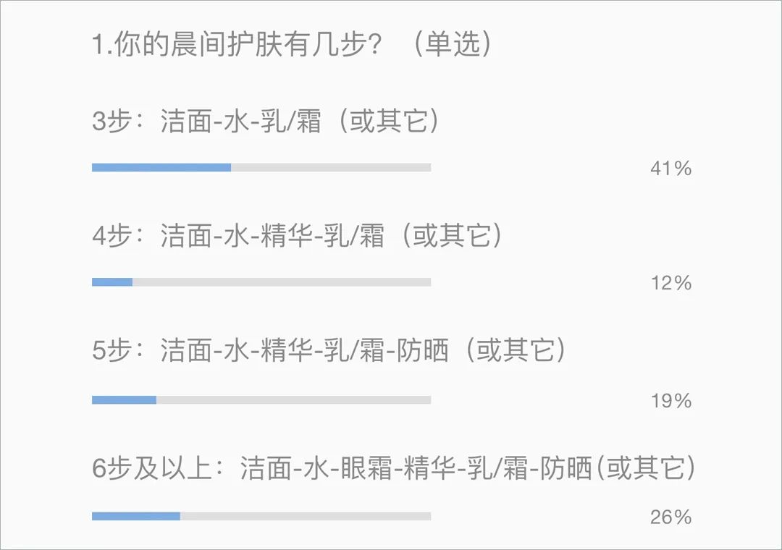
Task: Click the grey unfilled part of the 6步及以上 bar
Action: click(306, 516)
